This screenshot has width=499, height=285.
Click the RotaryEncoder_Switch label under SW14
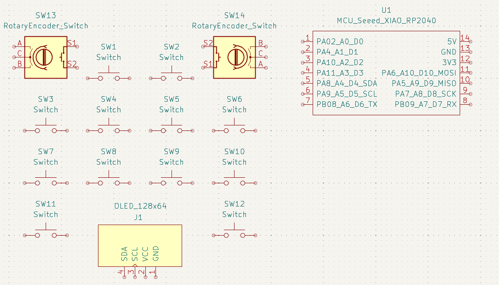(x=235, y=25)
